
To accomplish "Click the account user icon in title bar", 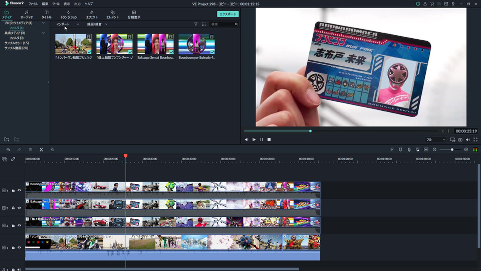I will pyautogui.click(x=425, y=4).
